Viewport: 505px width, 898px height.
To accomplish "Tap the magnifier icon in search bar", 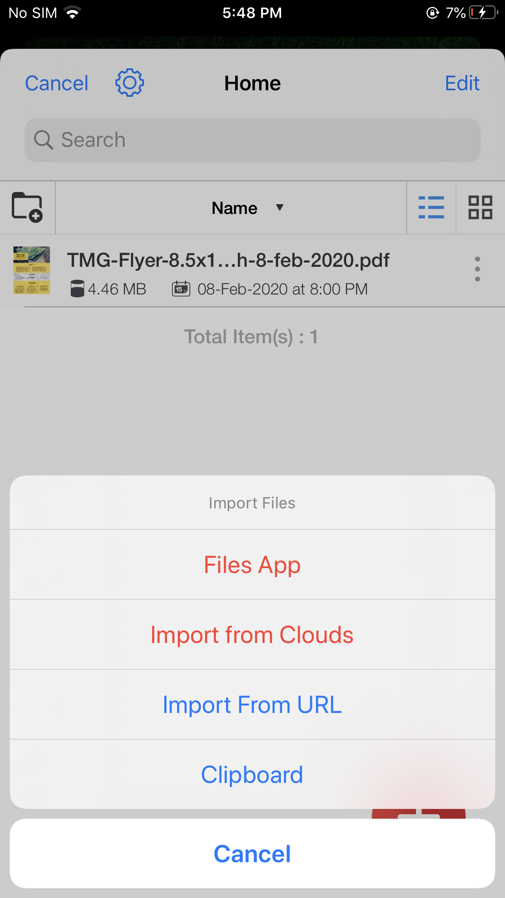I will pos(44,140).
